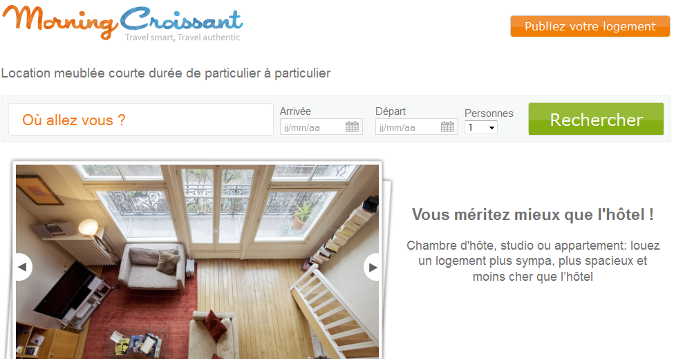The width and height of the screenshot is (683, 359).
Task: Click the Location meublée courte durée heading
Action: [166, 73]
